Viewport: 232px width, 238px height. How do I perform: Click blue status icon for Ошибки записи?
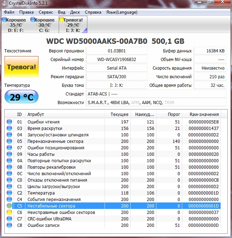pos(9,225)
